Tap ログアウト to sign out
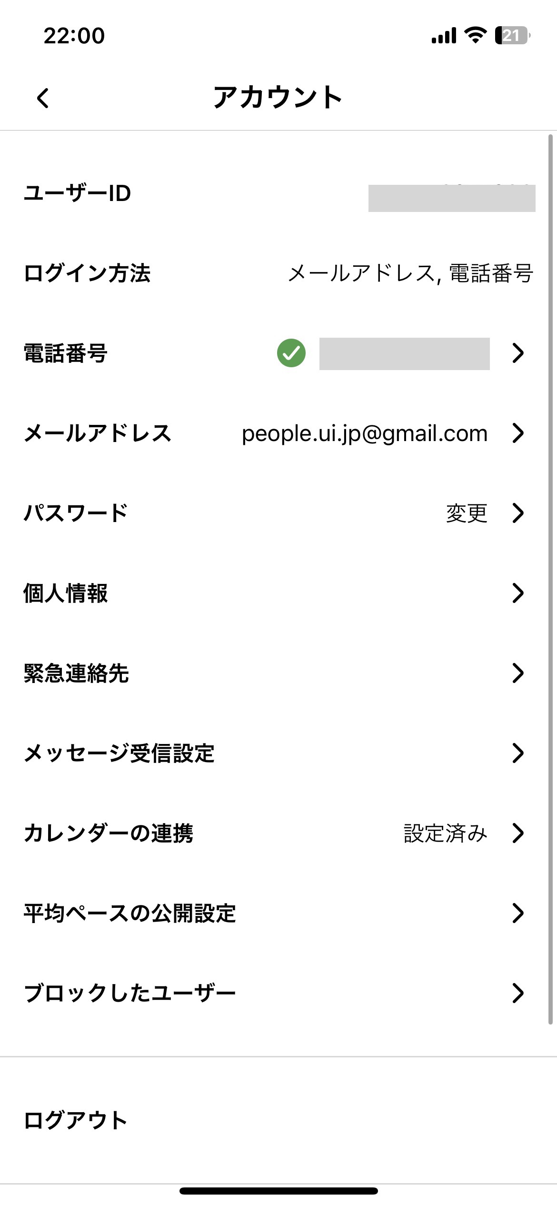 click(x=75, y=1120)
